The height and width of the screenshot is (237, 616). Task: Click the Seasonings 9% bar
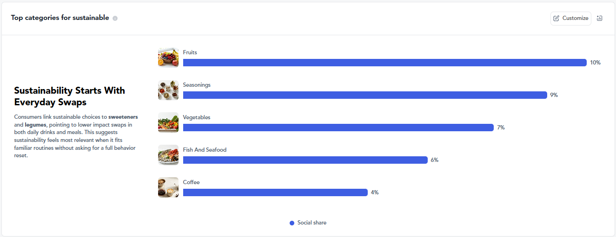point(365,95)
